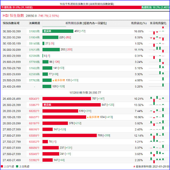Open bull certificate link 68197牛

(x=34, y=123)
